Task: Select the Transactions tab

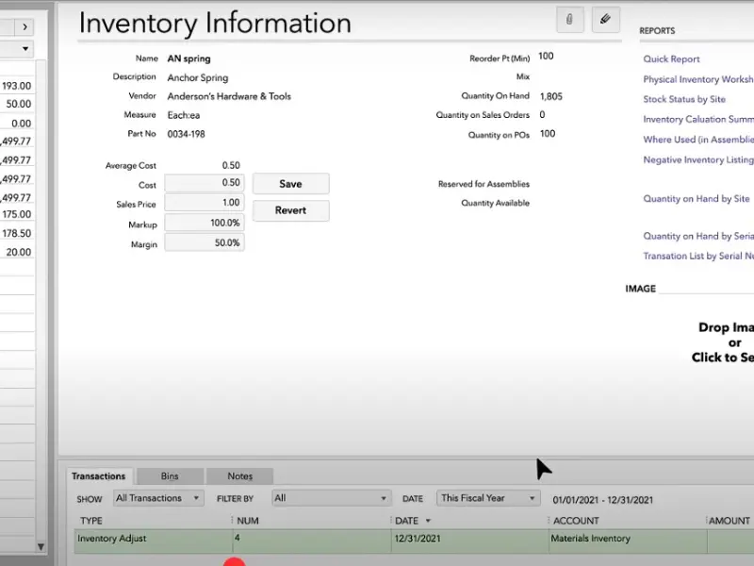Action: pos(98,476)
